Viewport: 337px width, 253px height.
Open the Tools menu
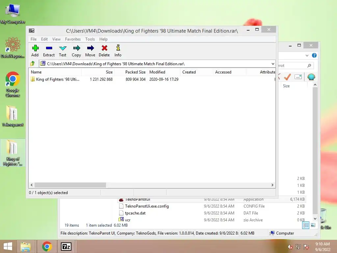tap(90, 39)
